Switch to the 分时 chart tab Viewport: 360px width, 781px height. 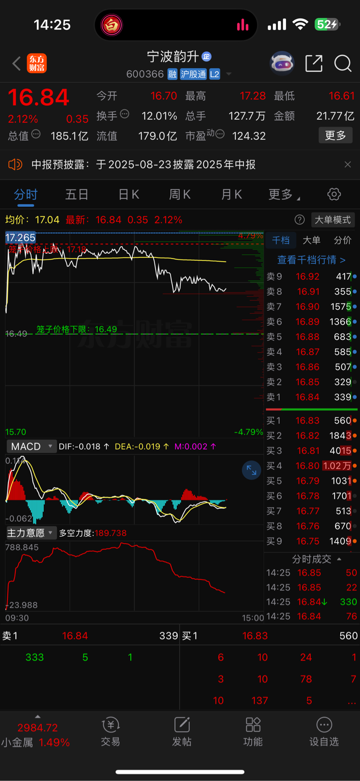point(26,194)
